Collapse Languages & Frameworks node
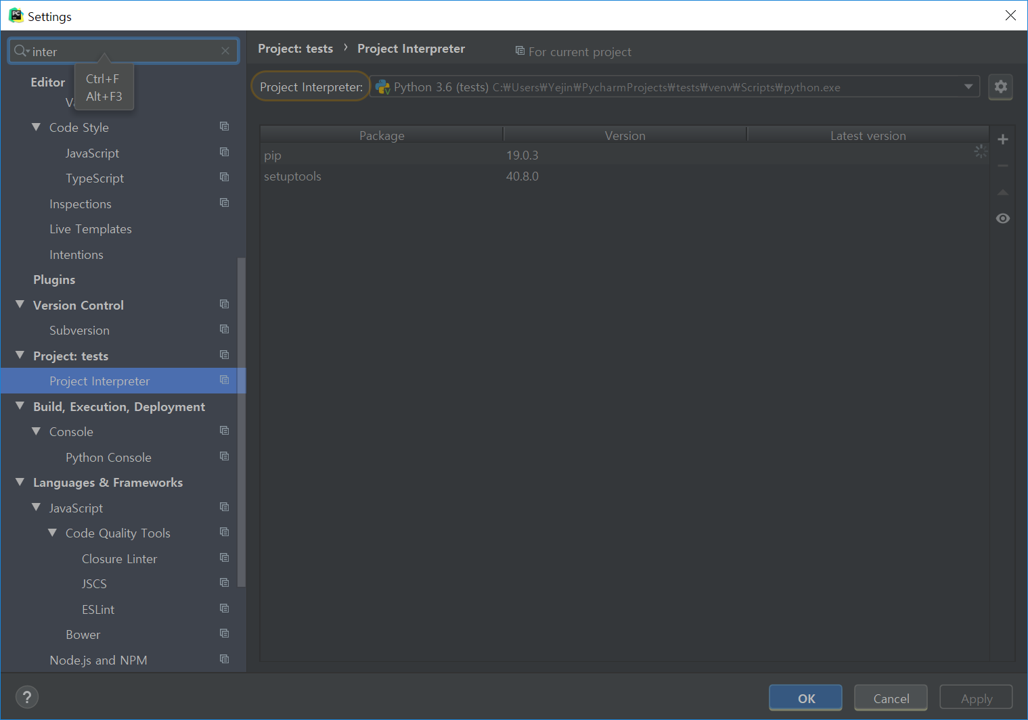Image resolution: width=1028 pixels, height=720 pixels. (x=20, y=482)
